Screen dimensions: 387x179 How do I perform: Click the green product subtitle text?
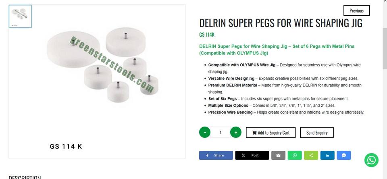(x=277, y=50)
